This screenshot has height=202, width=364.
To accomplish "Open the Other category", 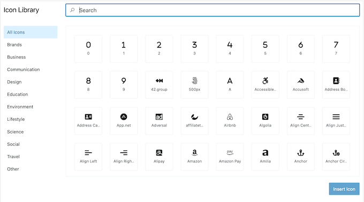I will tap(31, 169).
